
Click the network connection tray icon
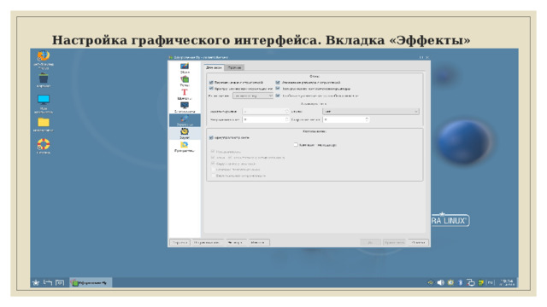pos(471,282)
